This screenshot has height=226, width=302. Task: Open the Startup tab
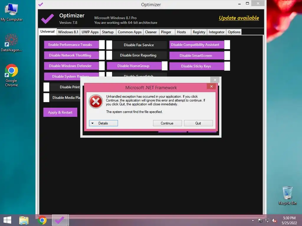(x=108, y=32)
